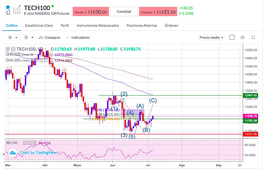Click the Comparar compare button
This screenshot has width=263, height=169.
[49, 38]
